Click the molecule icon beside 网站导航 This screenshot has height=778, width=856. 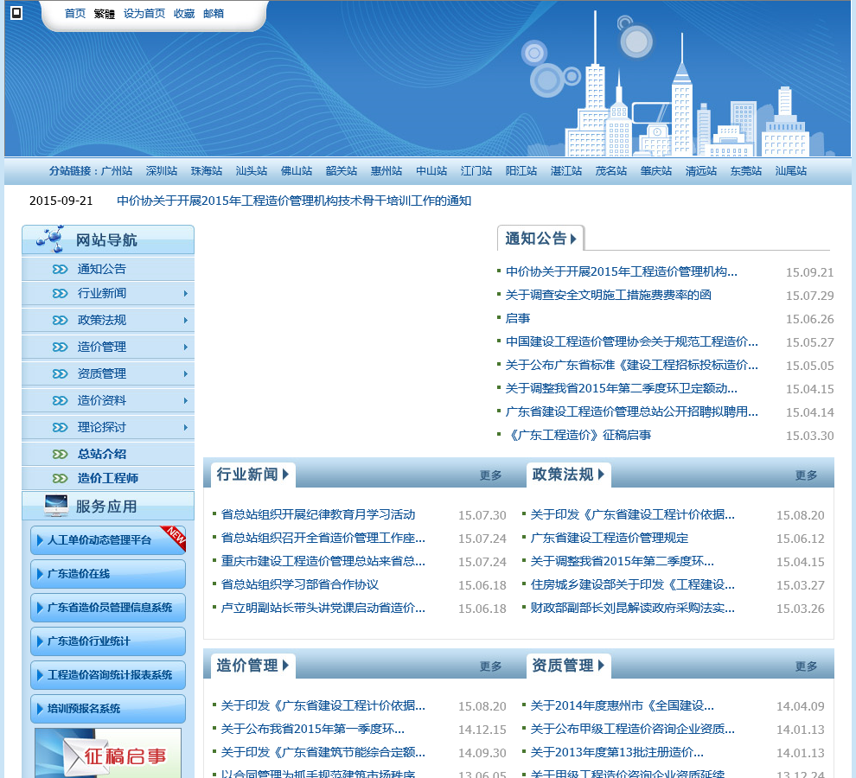(x=50, y=239)
